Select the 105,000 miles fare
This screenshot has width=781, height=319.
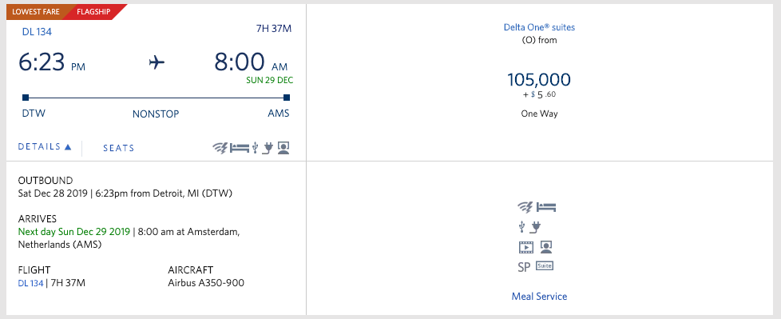point(539,80)
